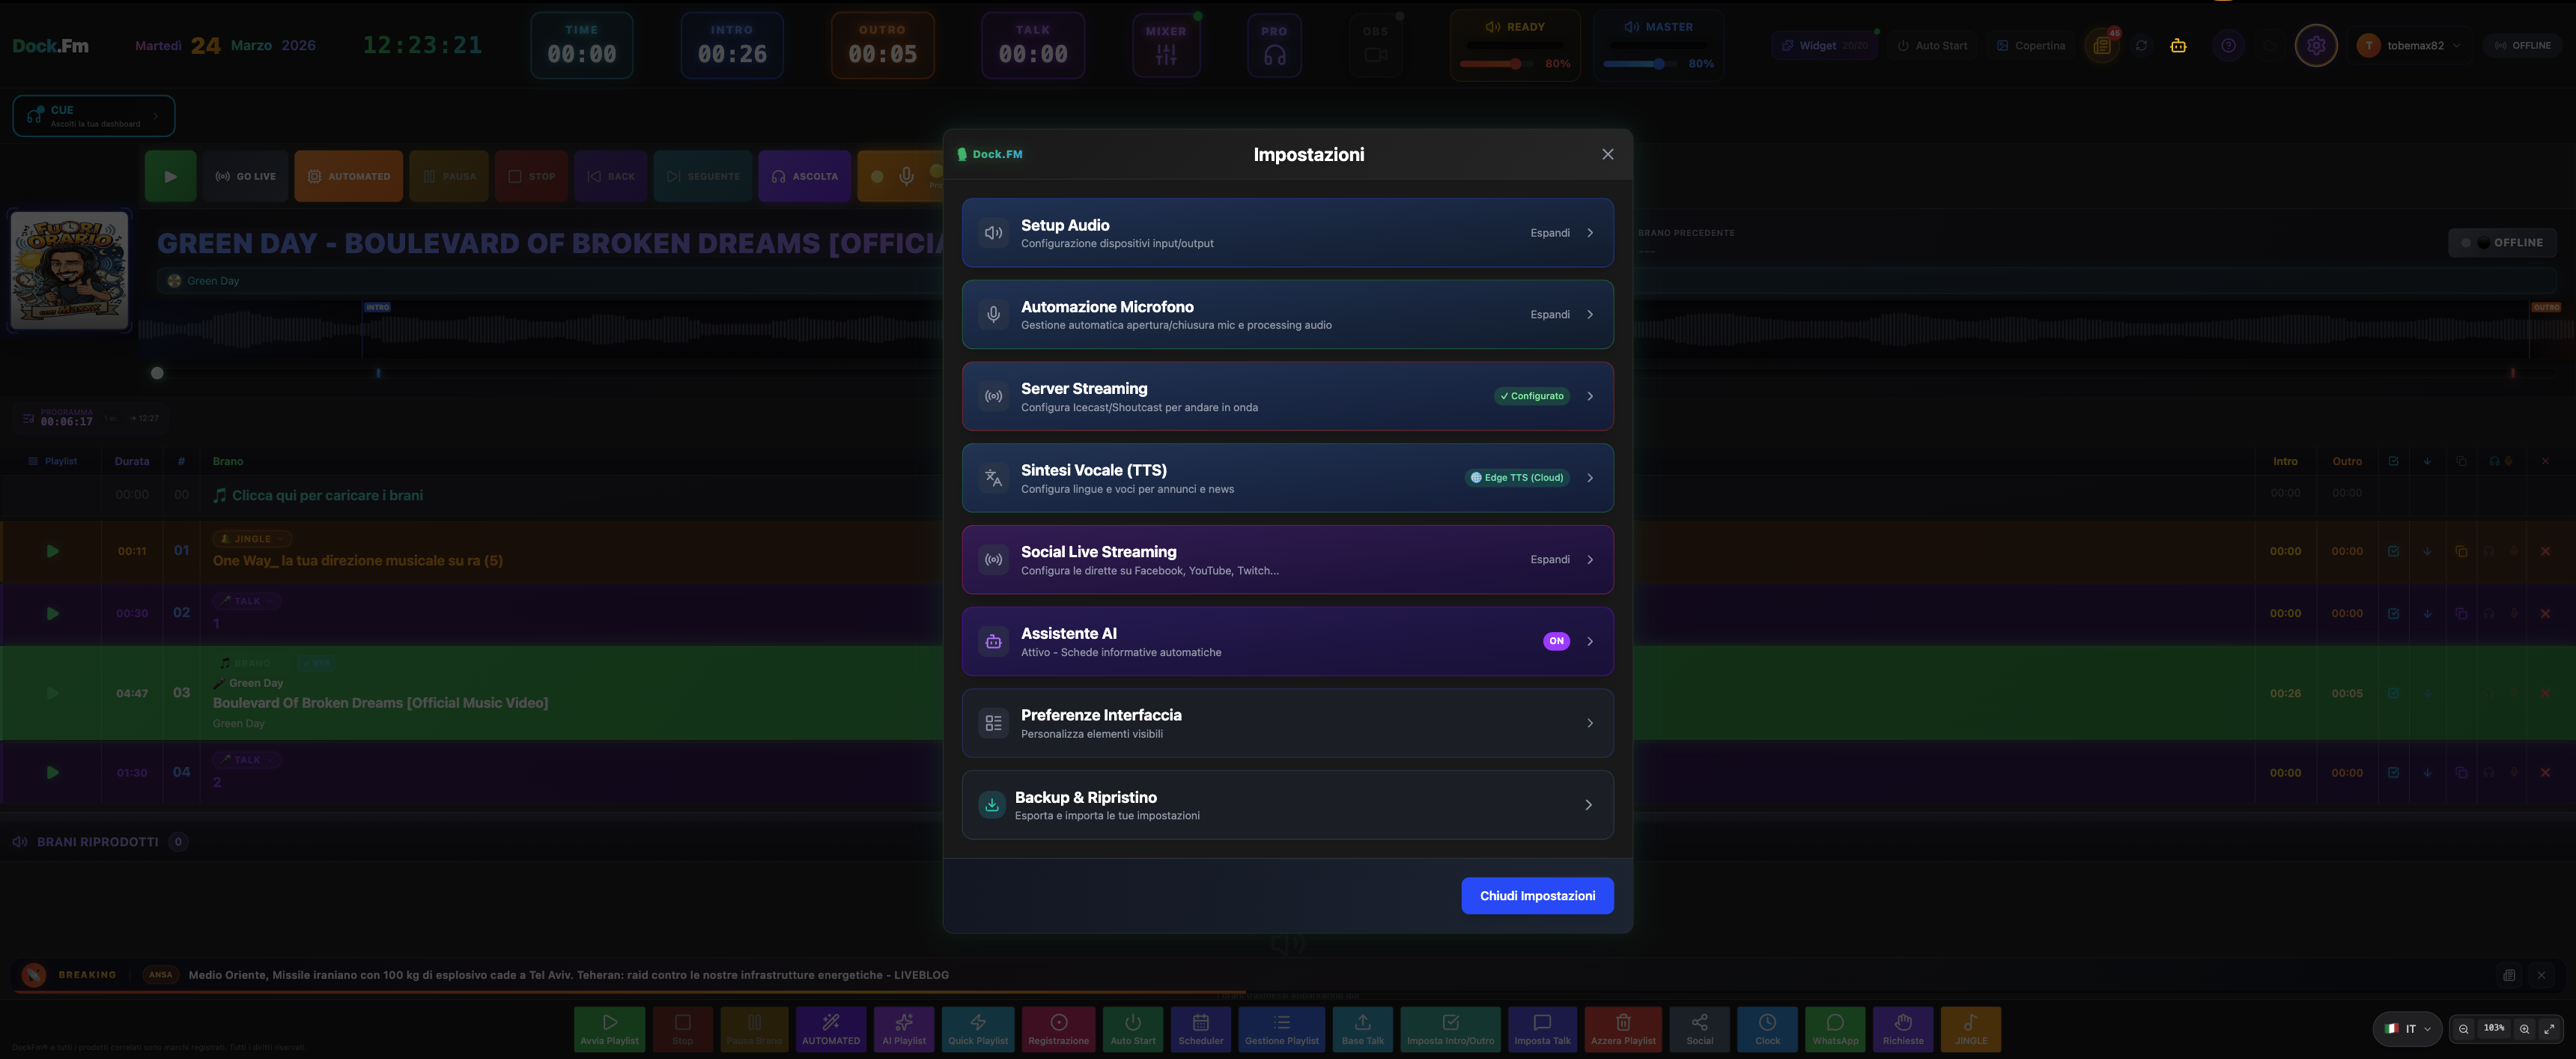Open the IT language dropdown
Image resolution: width=2576 pixels, height=1059 pixels.
2407,1029
